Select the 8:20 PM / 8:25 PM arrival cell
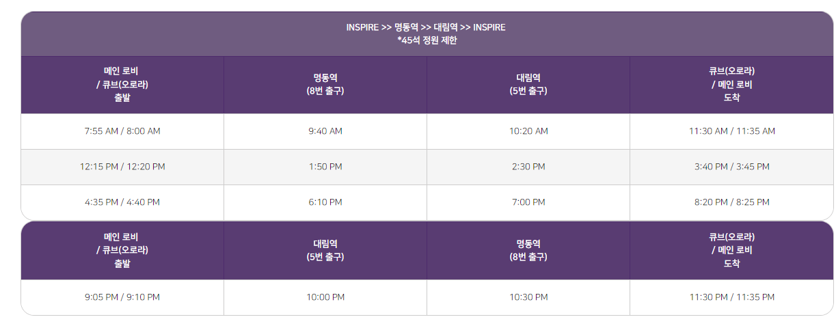This screenshot has height=328, width=836. (731, 202)
